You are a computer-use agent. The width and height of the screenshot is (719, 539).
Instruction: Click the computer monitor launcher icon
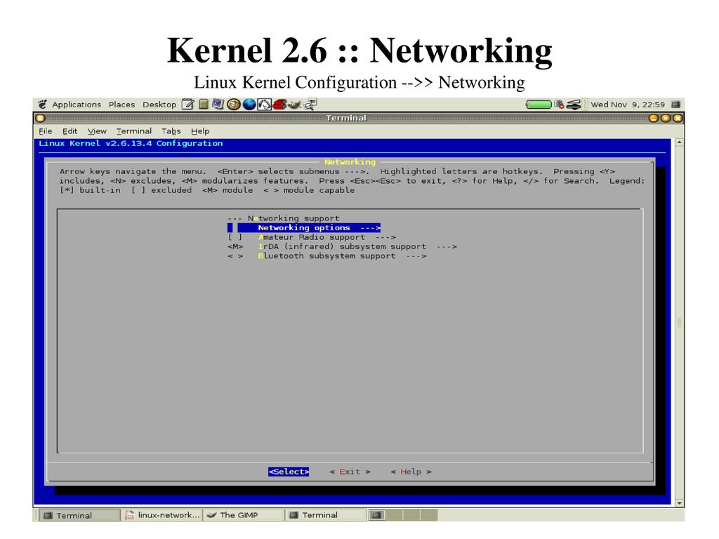[x=218, y=105]
